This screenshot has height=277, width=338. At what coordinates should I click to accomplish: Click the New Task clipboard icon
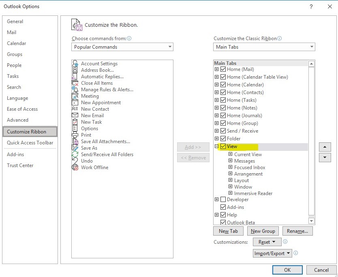click(x=75, y=122)
